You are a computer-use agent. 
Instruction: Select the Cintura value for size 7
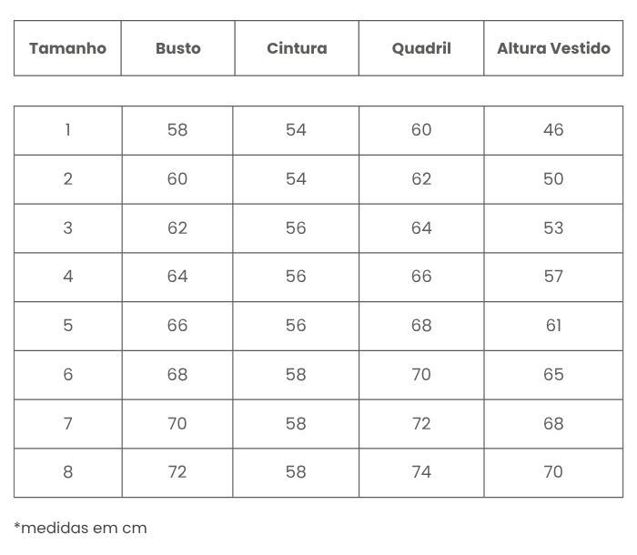(297, 424)
